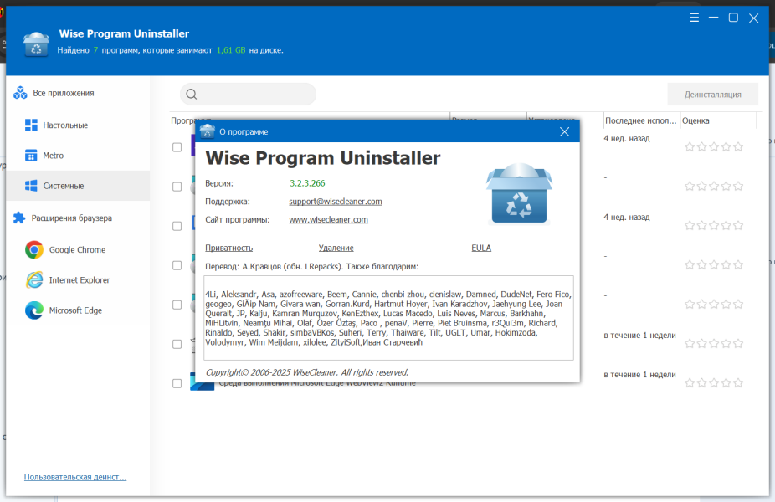The width and height of the screenshot is (775, 502).
Task: Select Настольные category
Action: coord(65,125)
